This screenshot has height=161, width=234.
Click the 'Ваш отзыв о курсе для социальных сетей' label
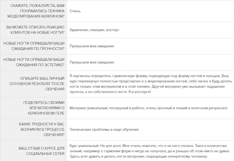pos(41,151)
